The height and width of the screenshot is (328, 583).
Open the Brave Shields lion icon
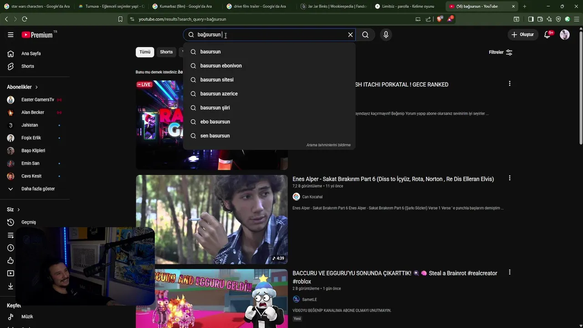[x=440, y=19]
